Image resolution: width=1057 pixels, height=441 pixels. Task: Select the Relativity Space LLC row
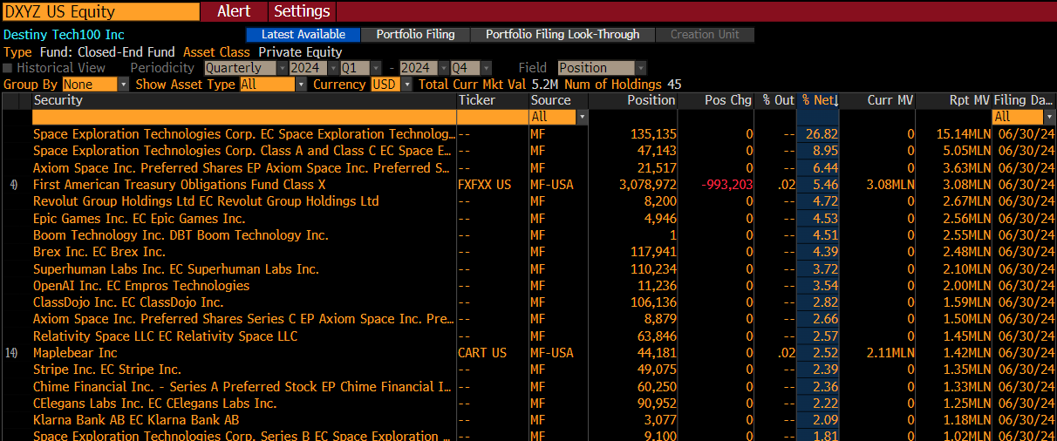point(528,336)
